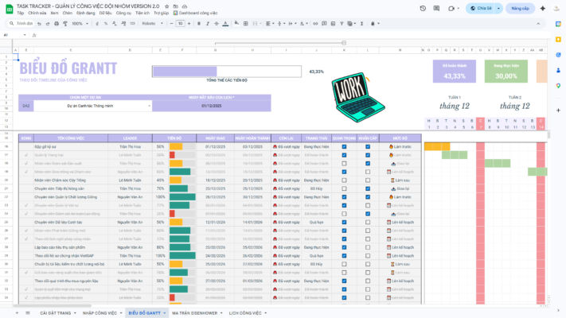
Task: Switch to MA TRẬN EISENHOWER sheet tab
Action: [x=194, y=313]
